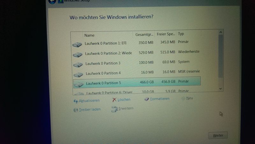Click the System type cell

point(184,62)
